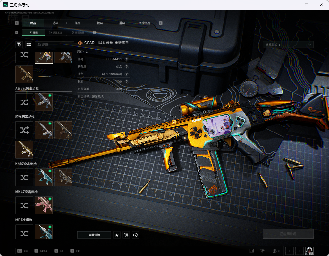The width and height of the screenshot is (329, 256).
Task: Click the shuffle icon under 腾龙突击步枪
Action: coord(24,130)
